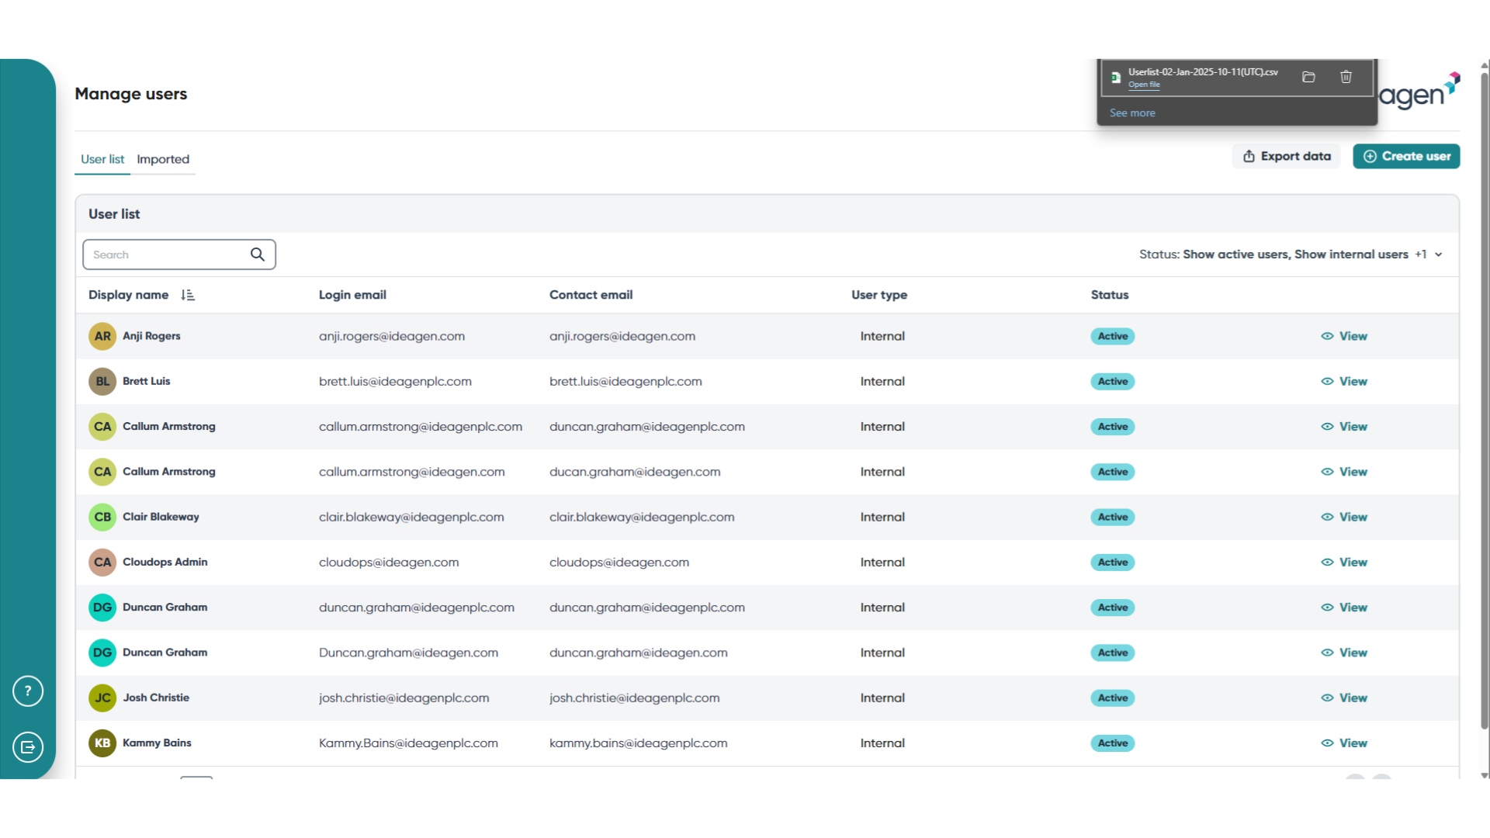1490x838 pixels.
Task: Show downloaded CSV in folder icon
Action: (x=1308, y=77)
